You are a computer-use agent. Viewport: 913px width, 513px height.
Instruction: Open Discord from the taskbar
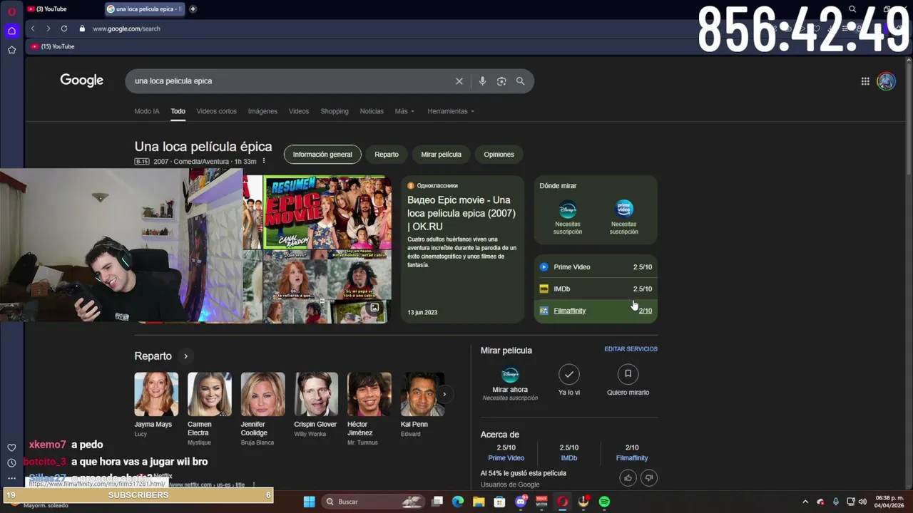tap(521, 502)
